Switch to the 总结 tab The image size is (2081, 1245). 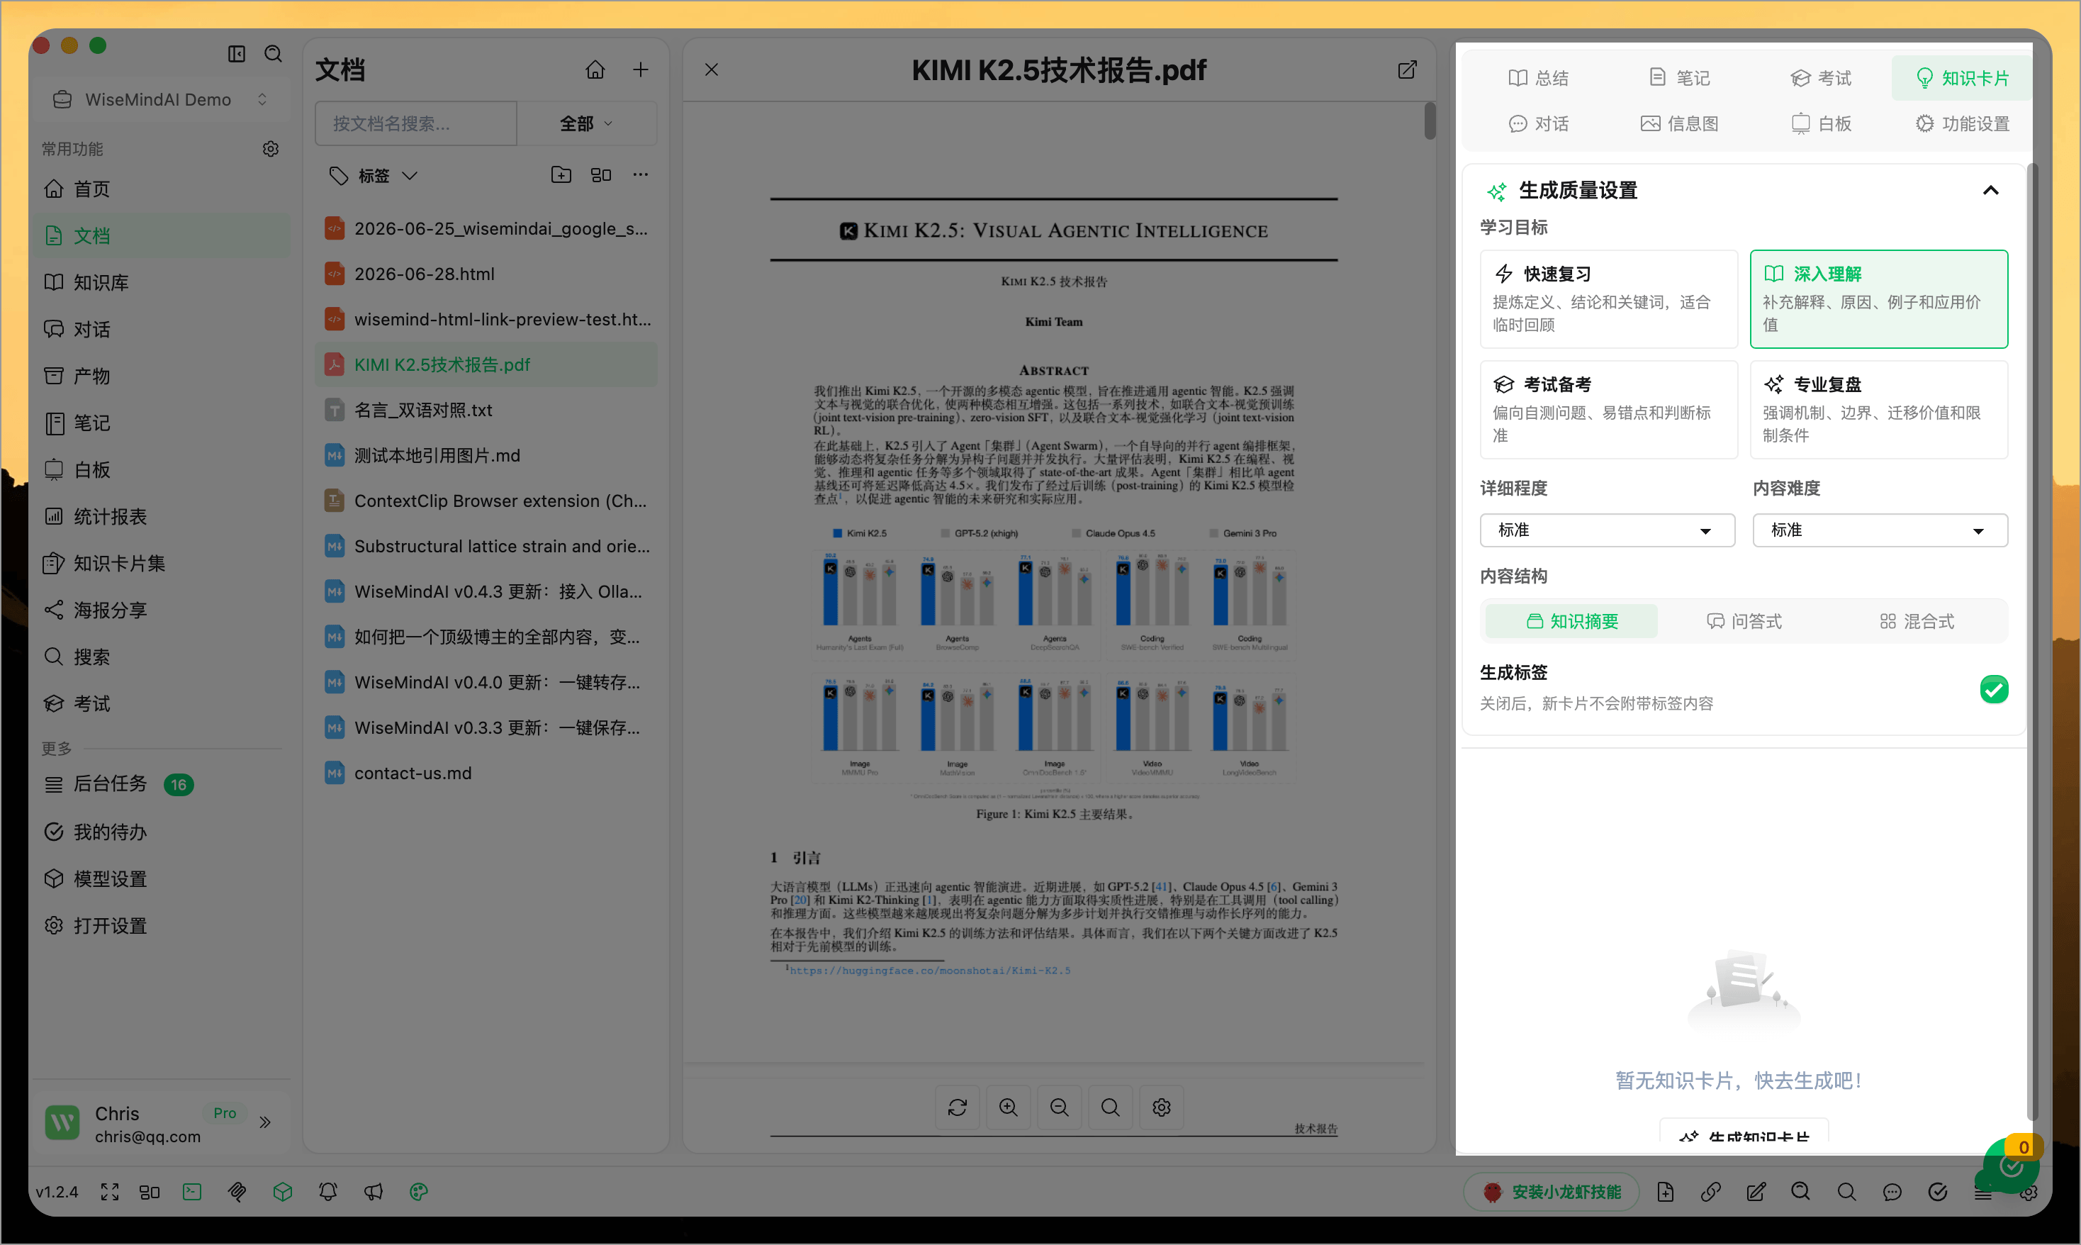click(x=1539, y=78)
